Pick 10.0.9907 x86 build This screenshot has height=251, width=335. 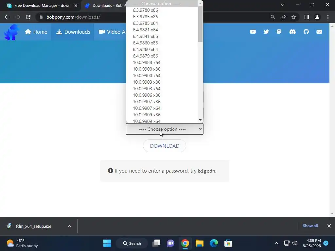click(x=162, y=102)
